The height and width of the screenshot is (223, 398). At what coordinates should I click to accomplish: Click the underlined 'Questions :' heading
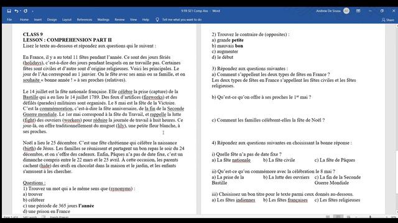pos(34,183)
